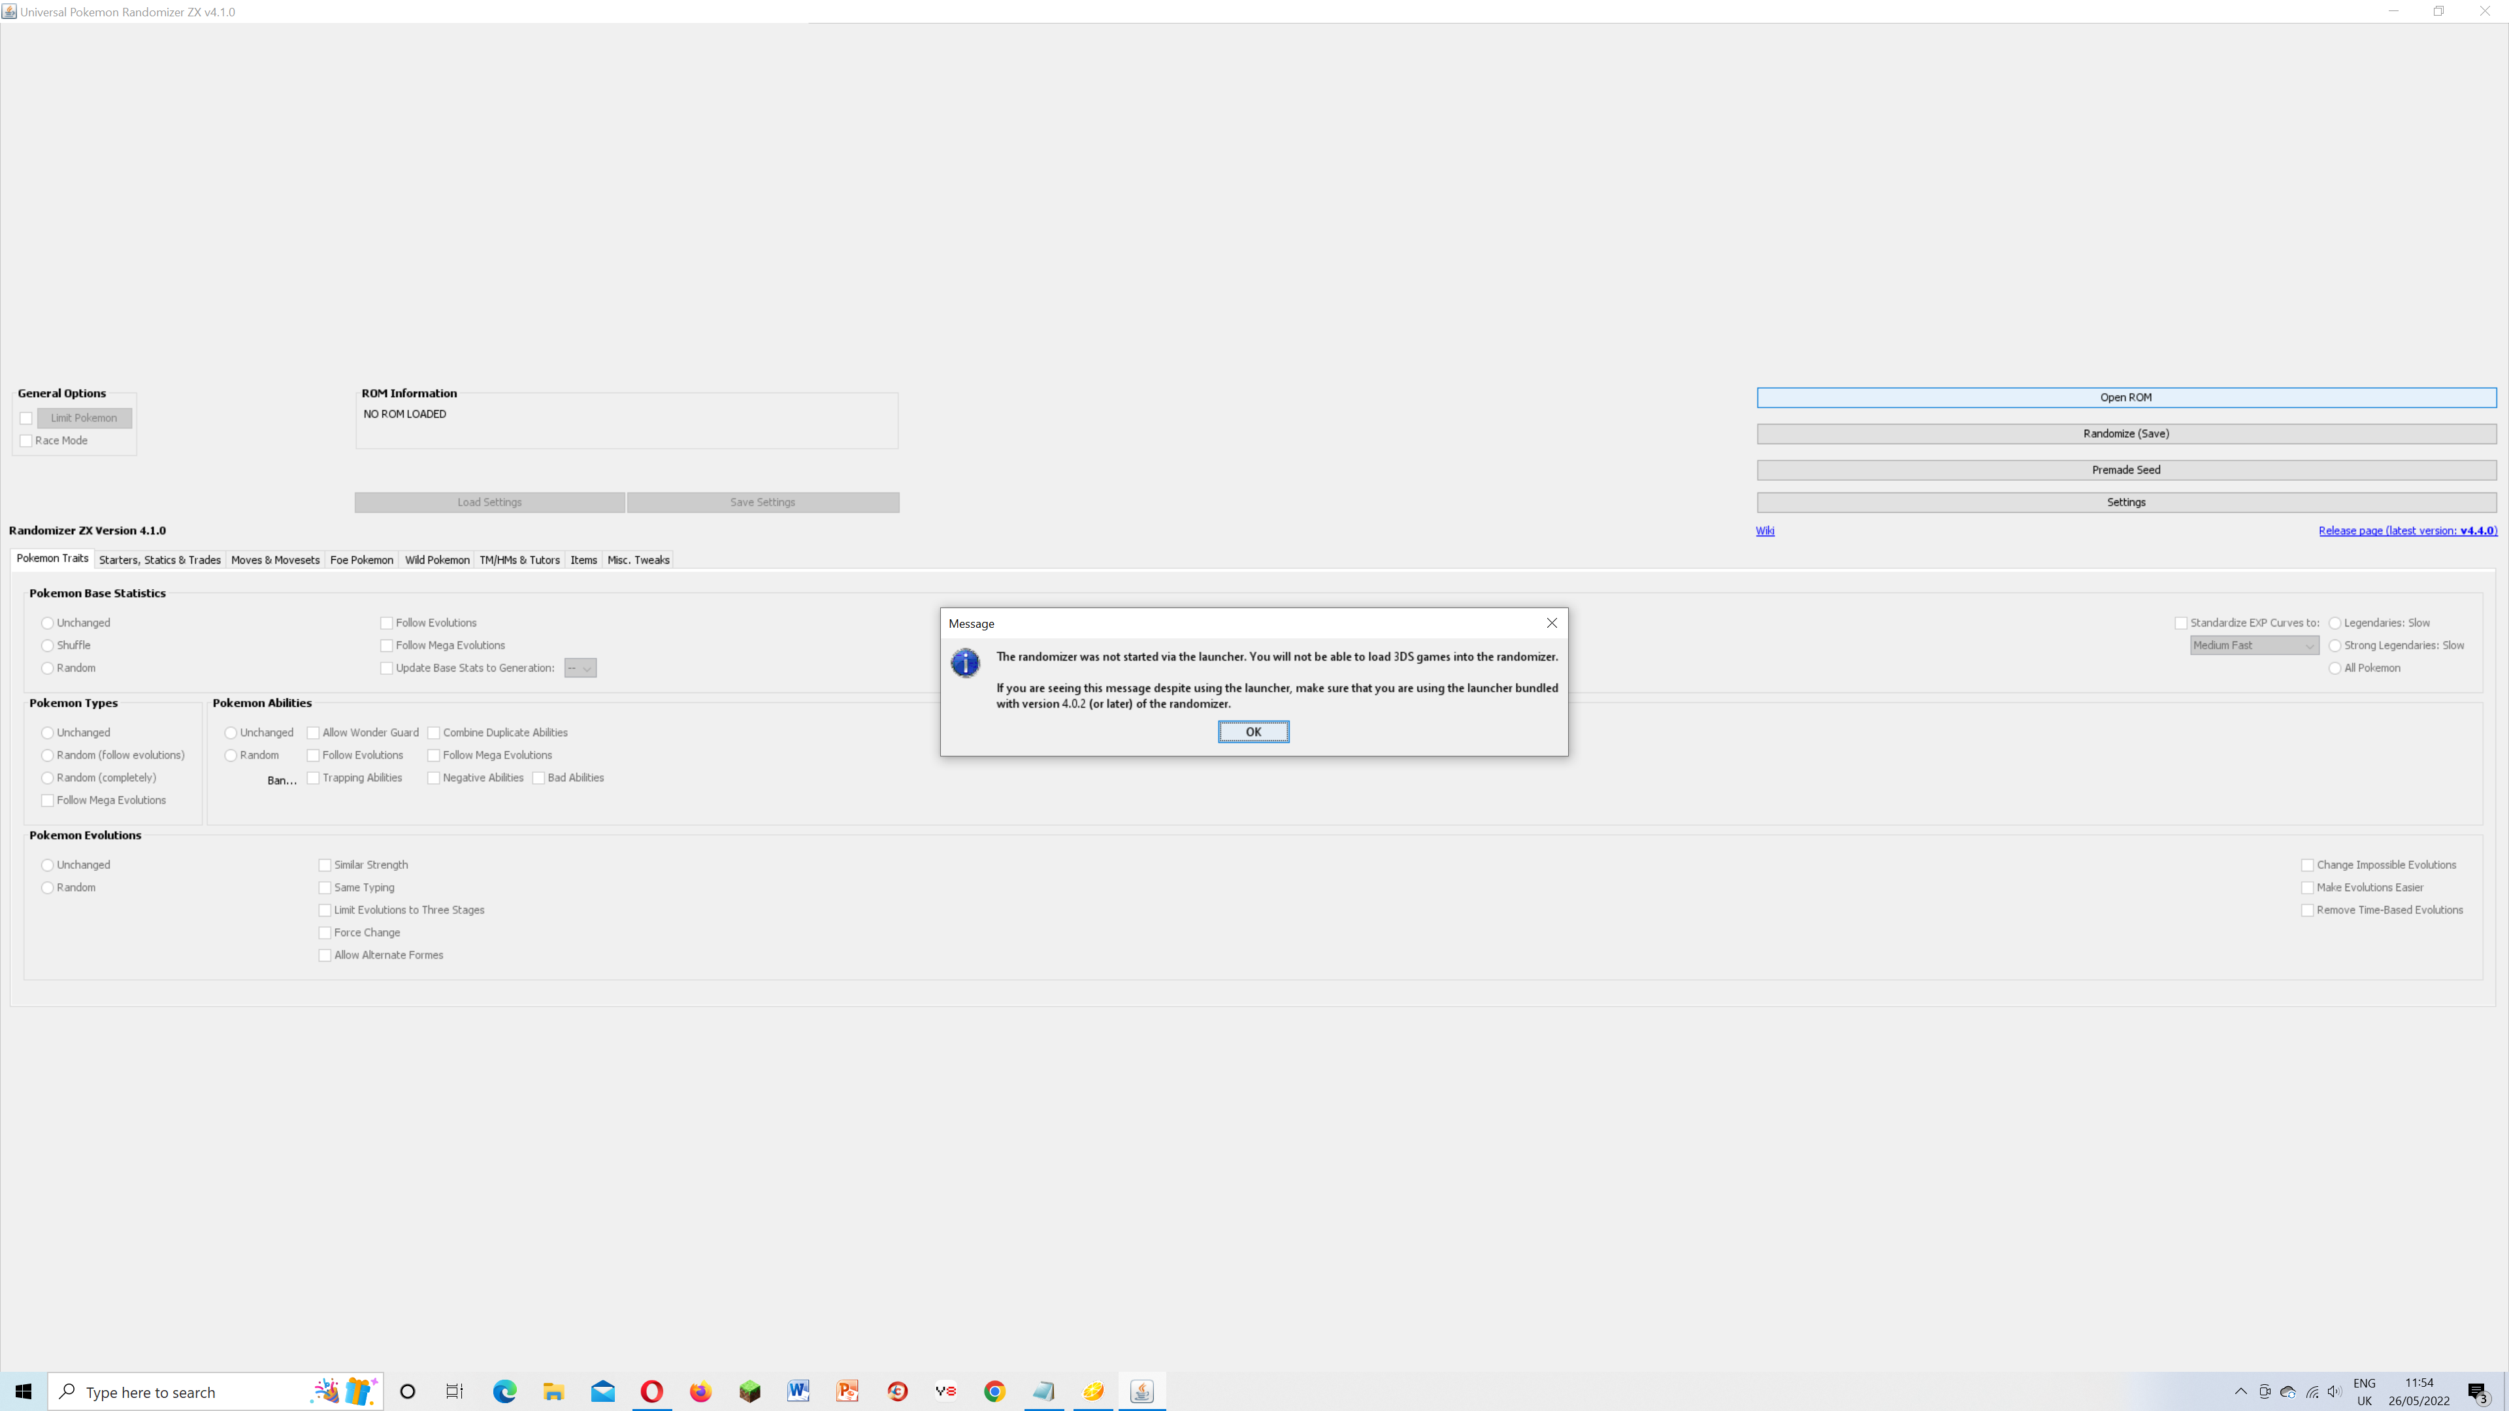Open Citra emulator from the taskbar
The width and height of the screenshot is (2509, 1411).
(1093, 1391)
